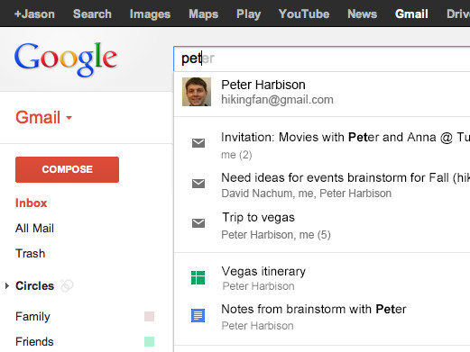This screenshot has width=470, height=352.
Task: Open the All Mail folder
Action: 34,229
